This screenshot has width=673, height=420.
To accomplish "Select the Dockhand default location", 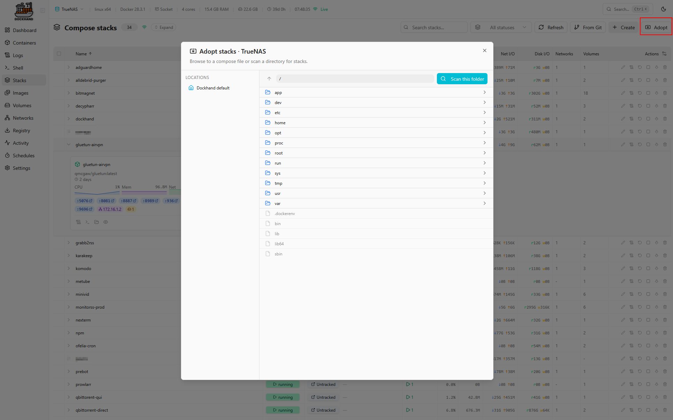I will coord(220,88).
